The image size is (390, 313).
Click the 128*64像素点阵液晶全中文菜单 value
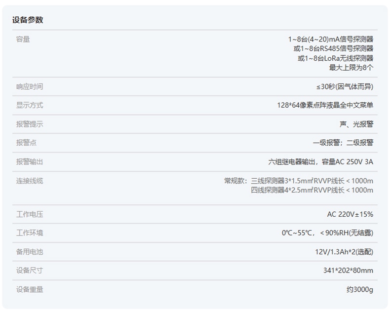click(325, 105)
